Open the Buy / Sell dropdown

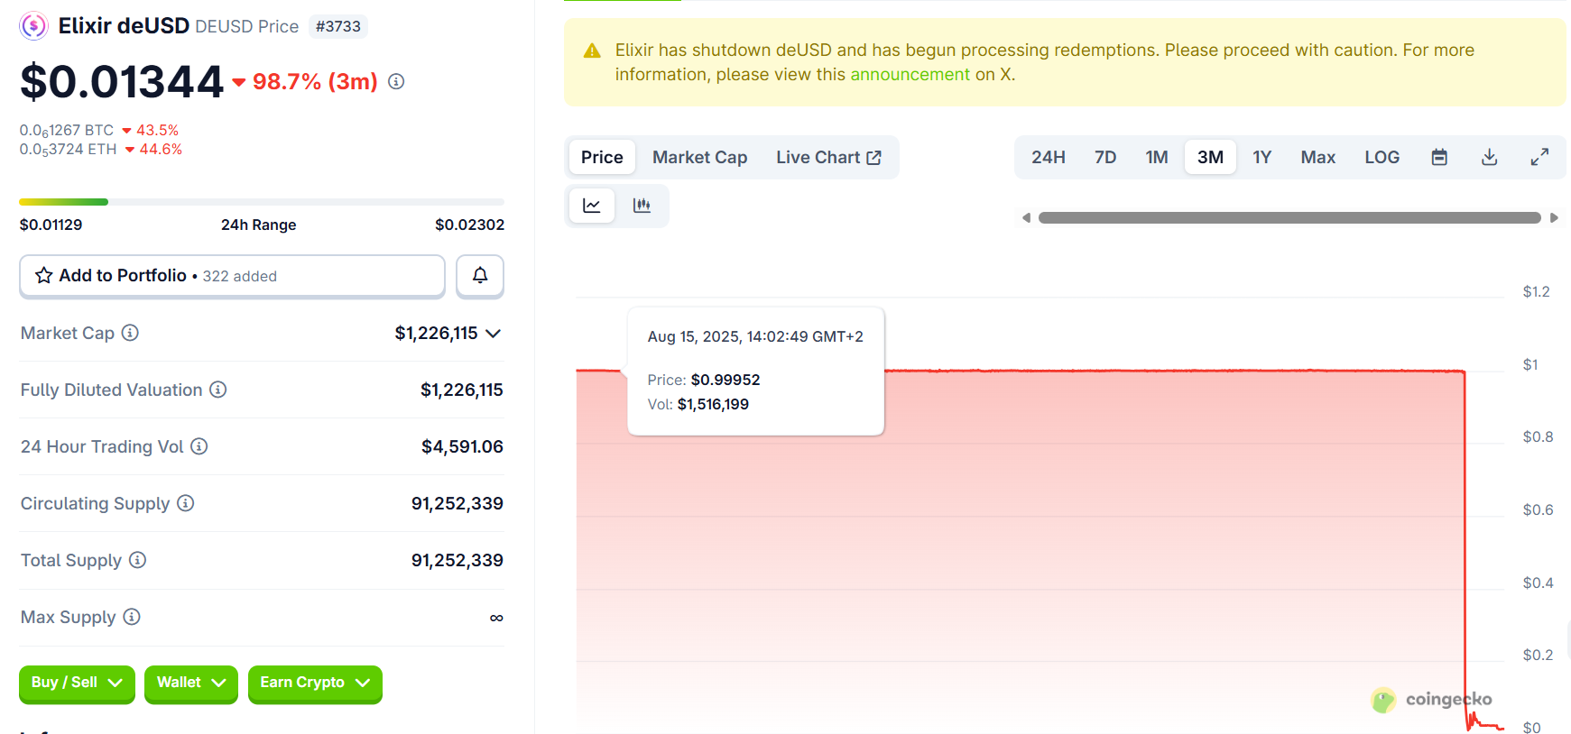77,683
